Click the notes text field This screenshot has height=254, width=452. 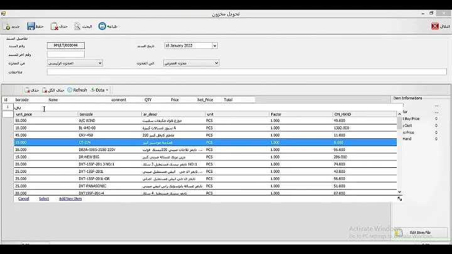point(247,72)
